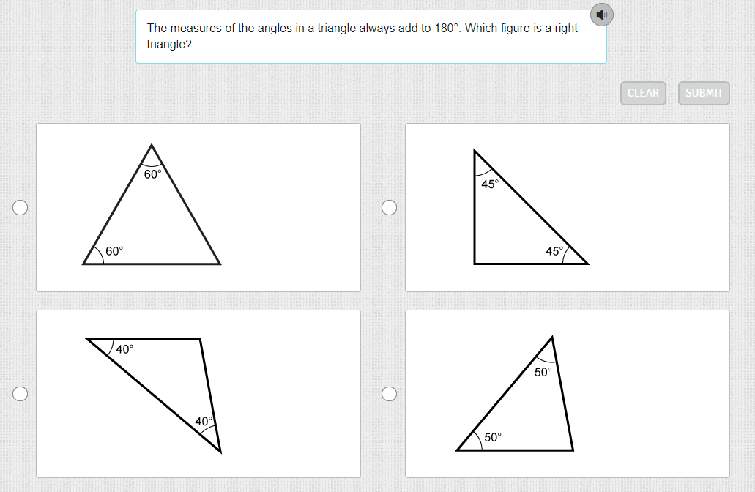Screen dimensions: 755x492
Task: Click the 45° label at the bottom-right vertex
Action: (x=554, y=252)
